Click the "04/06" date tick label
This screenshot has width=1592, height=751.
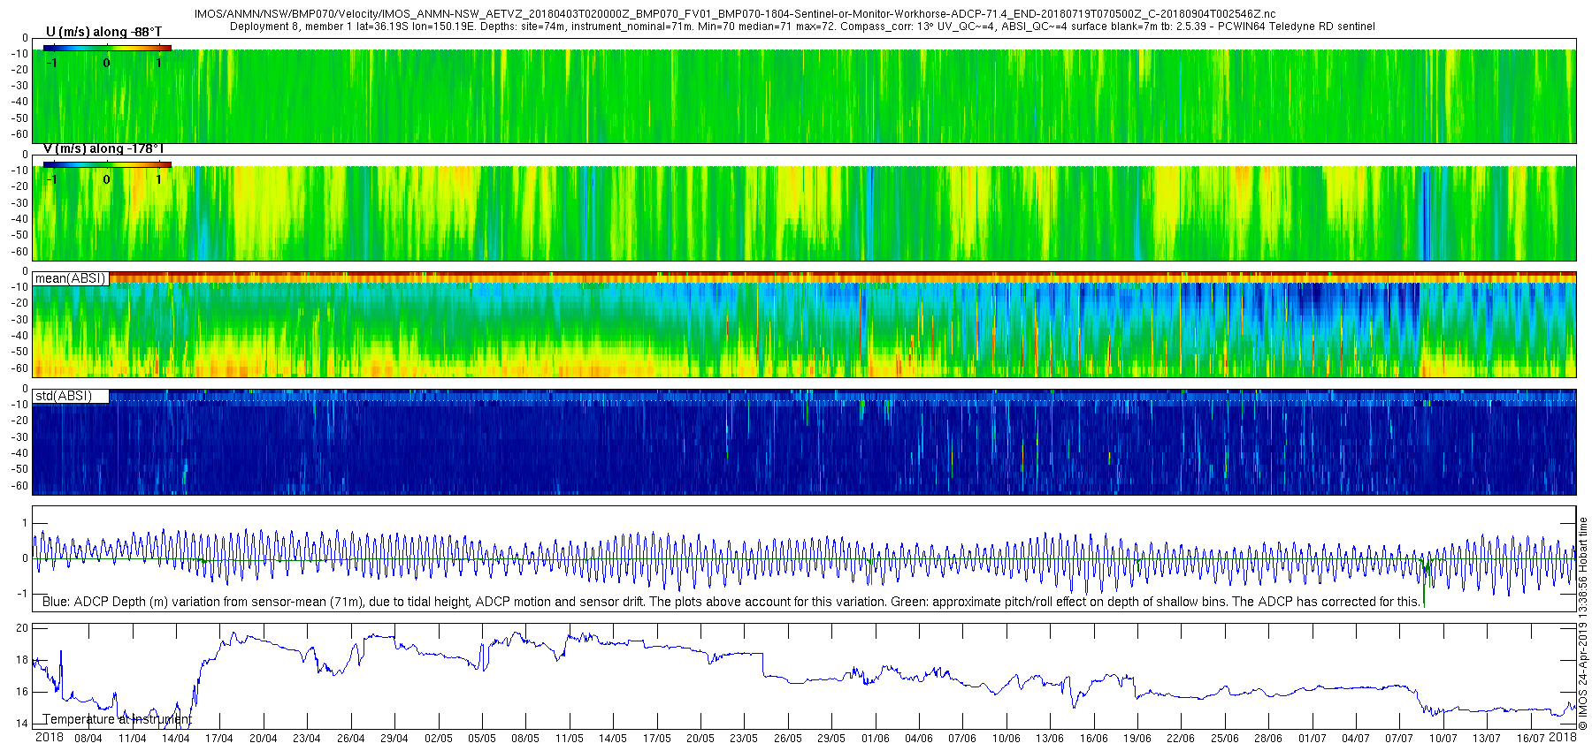[919, 739]
